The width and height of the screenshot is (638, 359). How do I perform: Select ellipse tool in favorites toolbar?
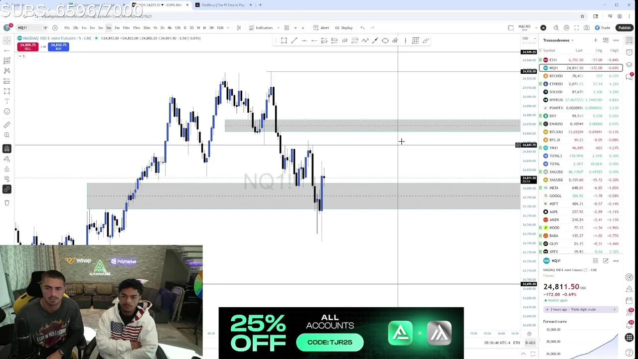(385, 40)
